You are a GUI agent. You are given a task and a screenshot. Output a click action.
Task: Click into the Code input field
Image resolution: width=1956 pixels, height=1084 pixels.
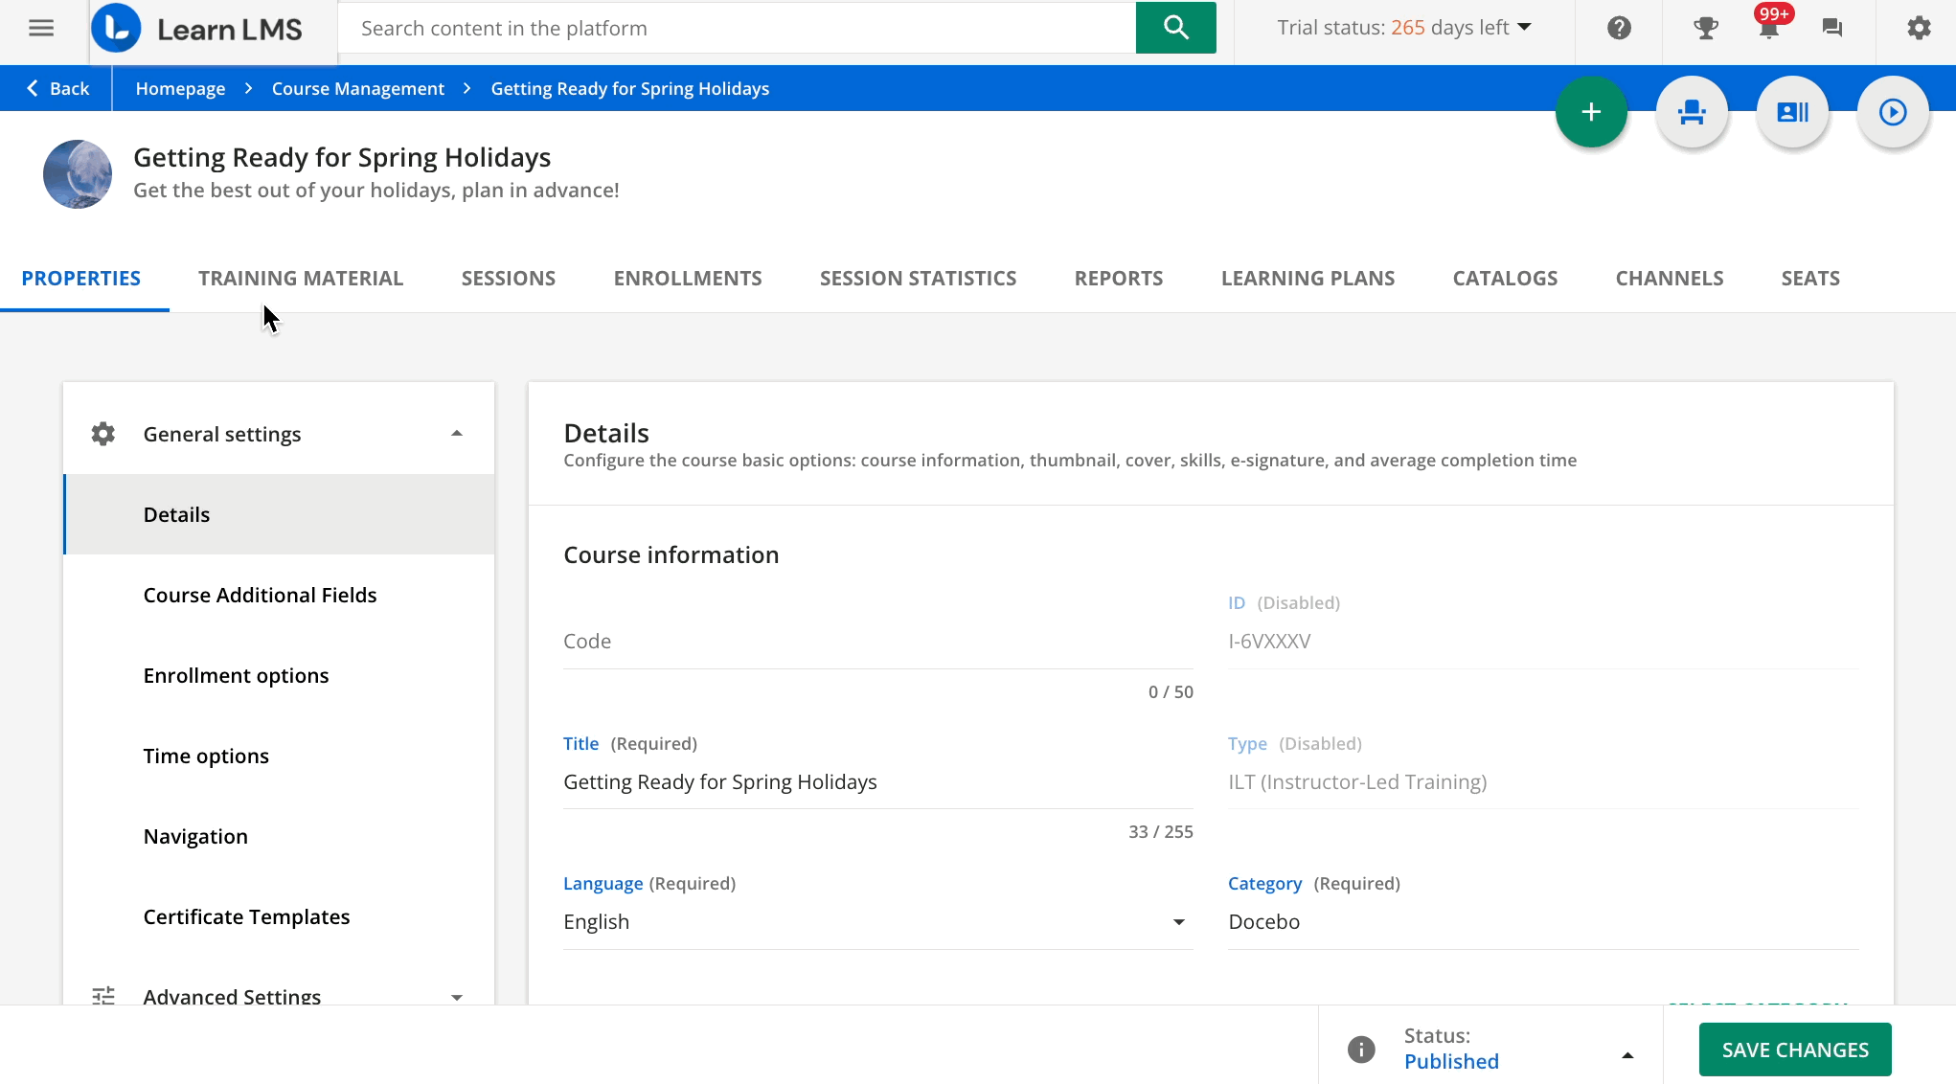[876, 642]
